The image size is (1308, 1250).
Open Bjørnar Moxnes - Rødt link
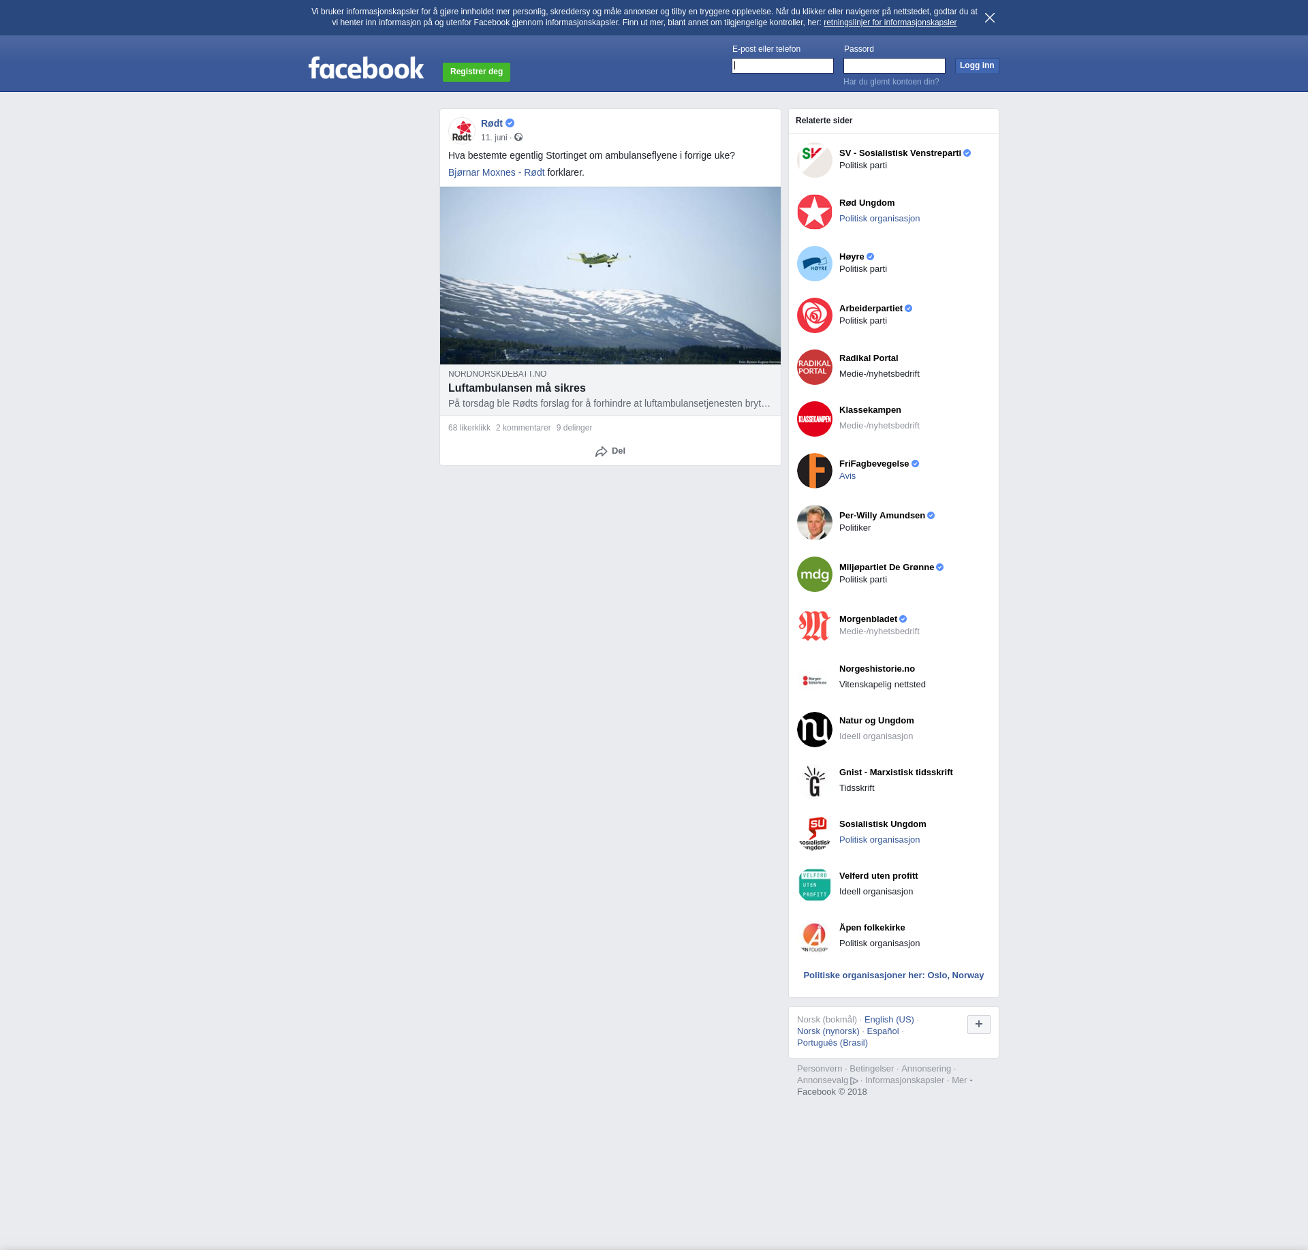pyautogui.click(x=497, y=172)
